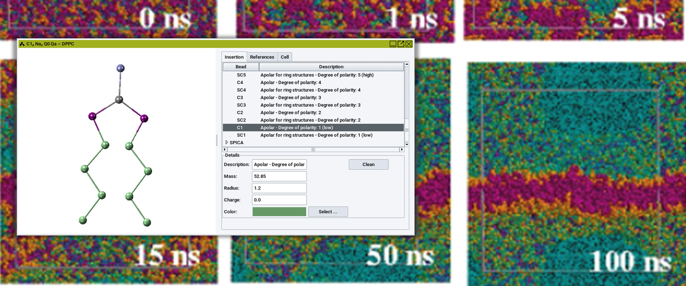The image size is (686, 286).
Task: Click into the Mass field
Action: (279, 176)
